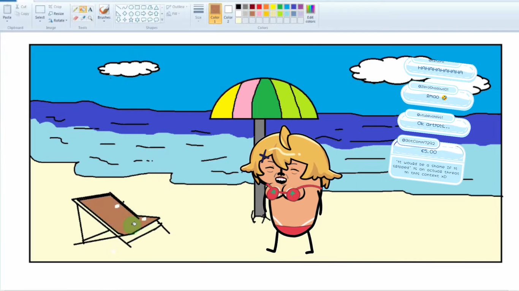Image resolution: width=519 pixels, height=291 pixels.
Task: Click the "@ZeroShadows01" username
Action: [x=433, y=89]
